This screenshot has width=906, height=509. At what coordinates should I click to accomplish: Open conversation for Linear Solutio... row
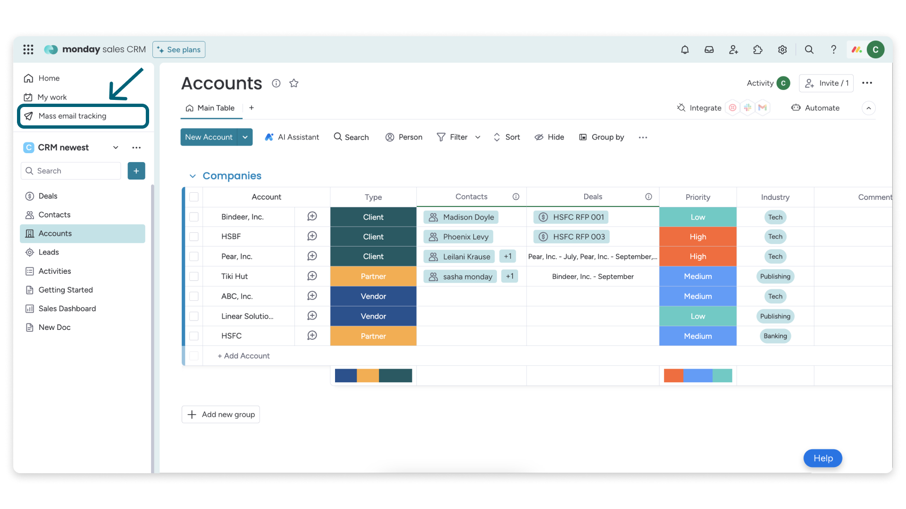(x=312, y=316)
